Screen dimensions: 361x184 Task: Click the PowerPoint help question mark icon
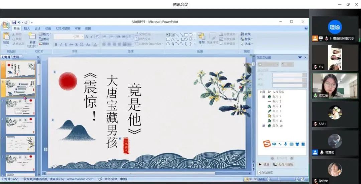pyautogui.click(x=306, y=28)
